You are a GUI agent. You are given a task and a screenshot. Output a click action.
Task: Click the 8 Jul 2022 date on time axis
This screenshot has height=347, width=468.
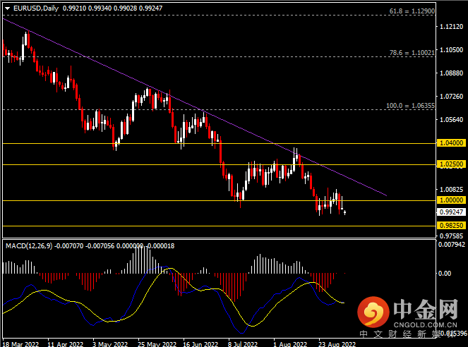(x=243, y=344)
